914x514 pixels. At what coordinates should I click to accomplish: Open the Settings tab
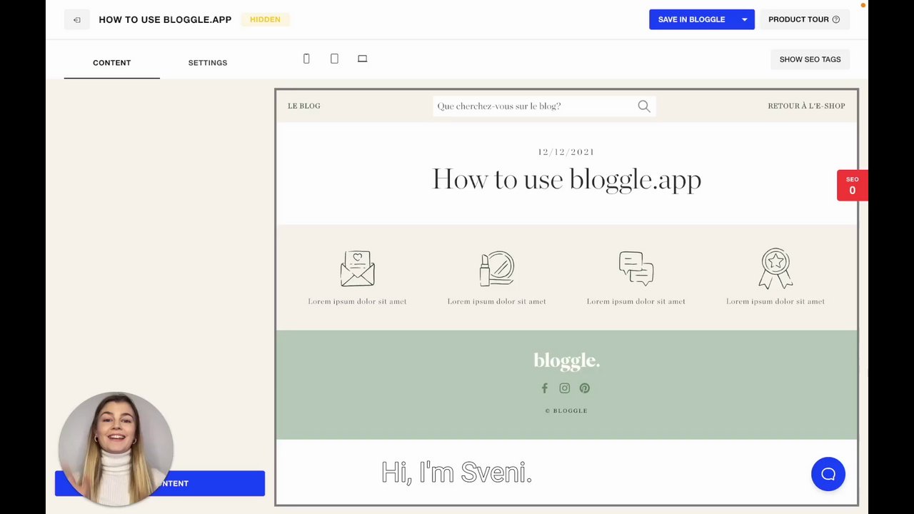pos(208,63)
